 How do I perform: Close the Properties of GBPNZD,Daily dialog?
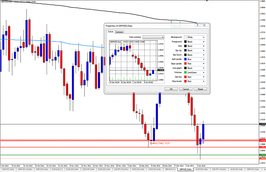[204, 25]
